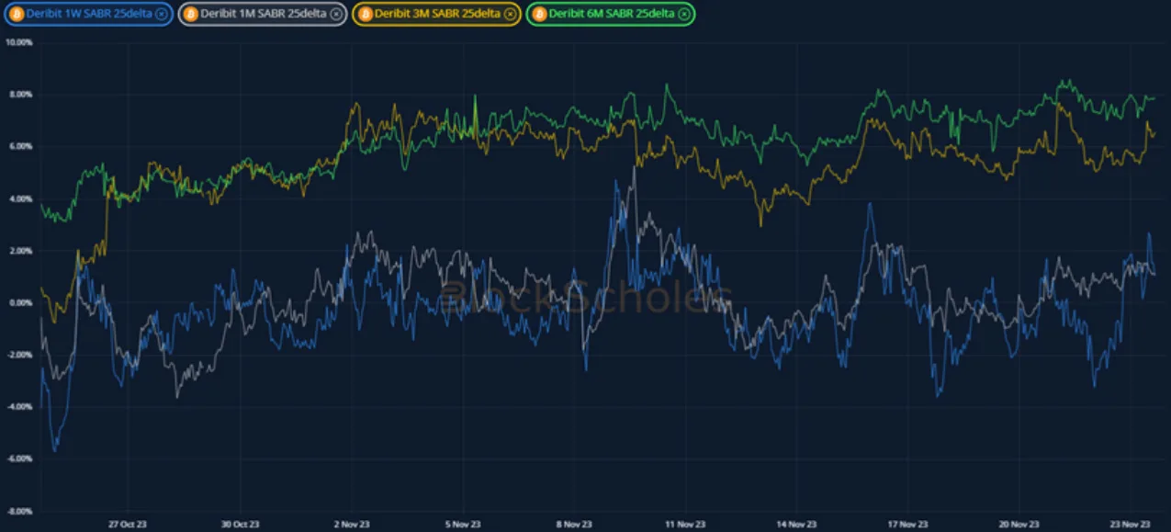The image size is (1171, 532).
Task: Remove the Deribit 1W SABR 25delta series
Action: (x=161, y=14)
